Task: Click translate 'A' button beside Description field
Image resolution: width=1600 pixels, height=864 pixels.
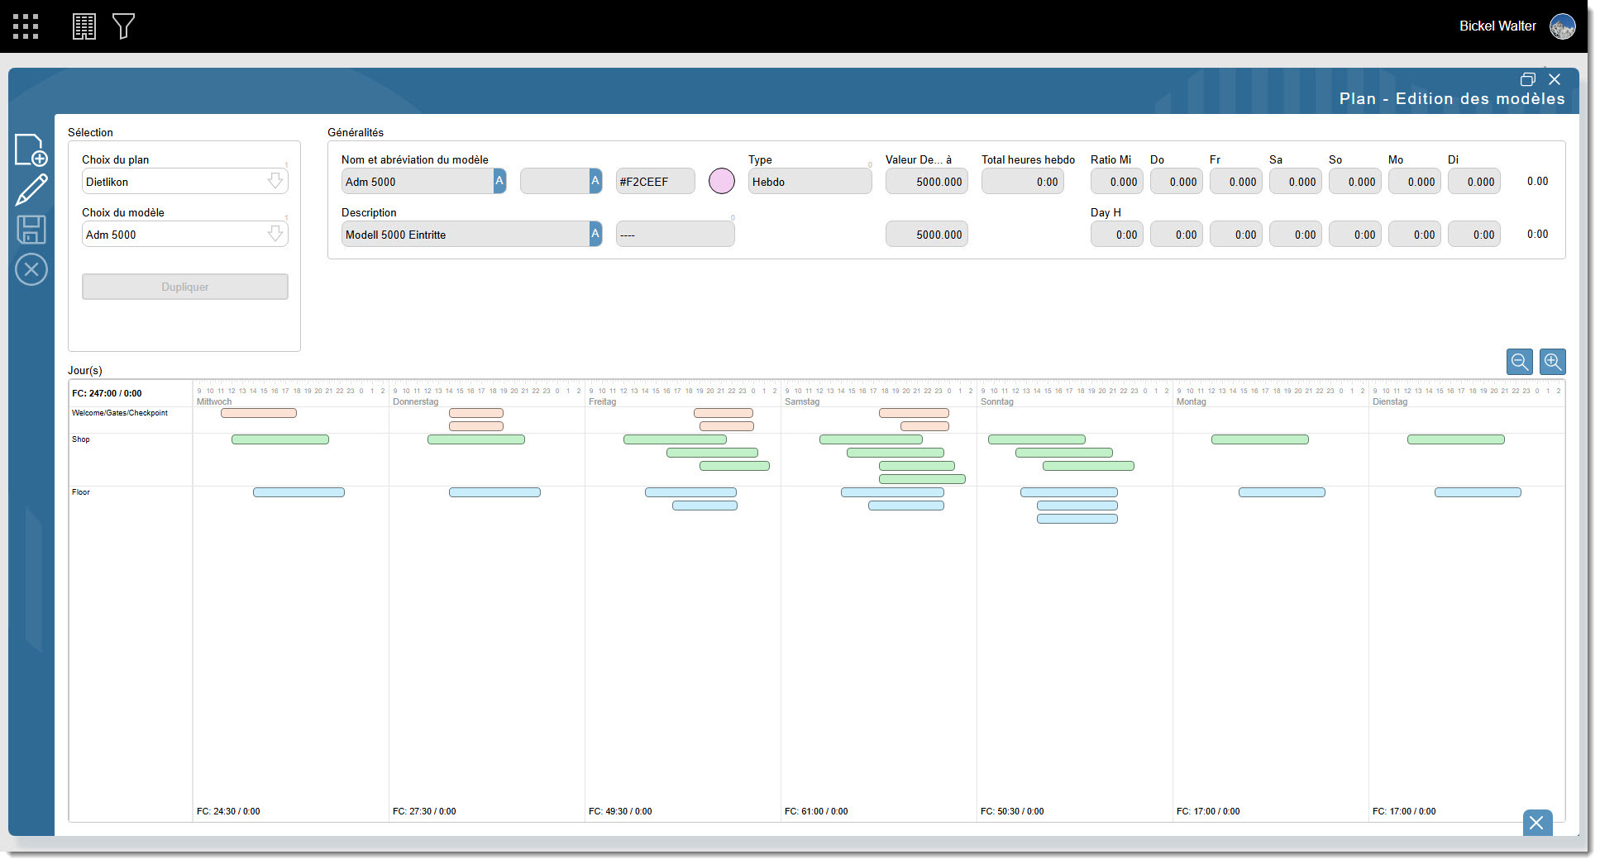Action: (x=595, y=235)
